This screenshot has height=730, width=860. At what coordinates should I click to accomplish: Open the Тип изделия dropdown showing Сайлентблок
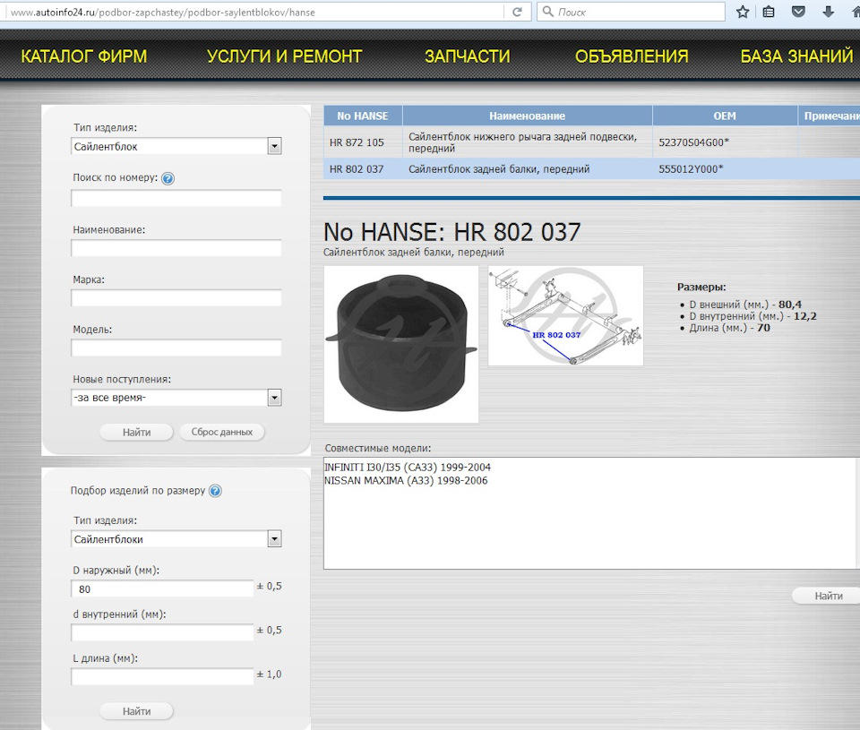275,146
